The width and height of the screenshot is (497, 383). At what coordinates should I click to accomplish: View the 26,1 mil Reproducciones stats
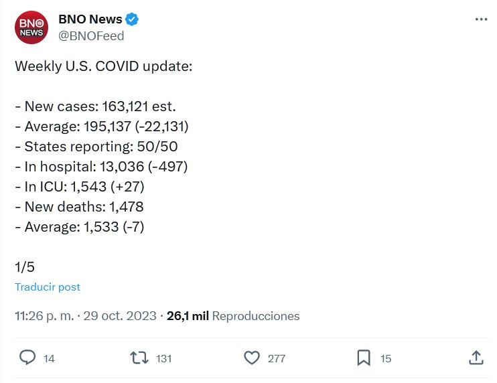(x=232, y=316)
